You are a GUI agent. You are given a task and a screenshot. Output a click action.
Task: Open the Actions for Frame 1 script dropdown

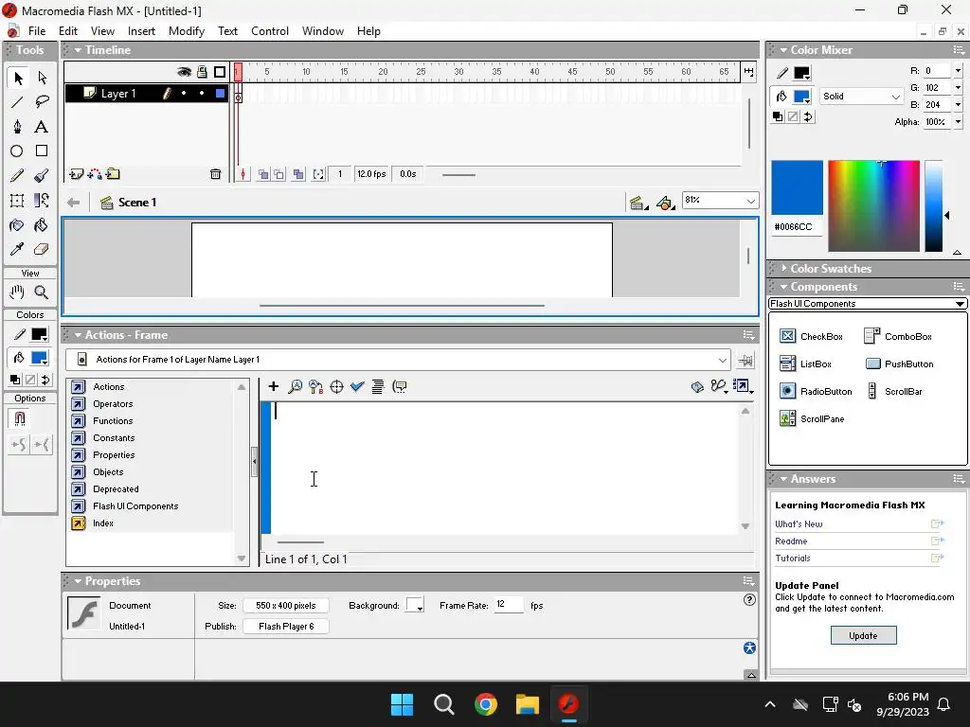tap(722, 360)
